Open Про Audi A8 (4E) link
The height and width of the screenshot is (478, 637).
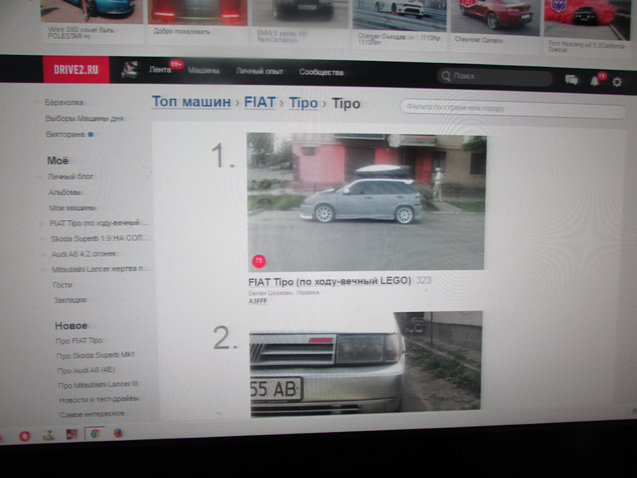[x=86, y=370]
